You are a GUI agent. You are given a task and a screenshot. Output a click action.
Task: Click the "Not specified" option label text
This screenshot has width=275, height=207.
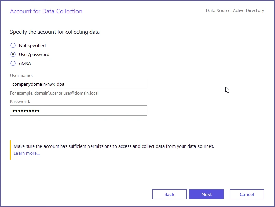point(32,45)
